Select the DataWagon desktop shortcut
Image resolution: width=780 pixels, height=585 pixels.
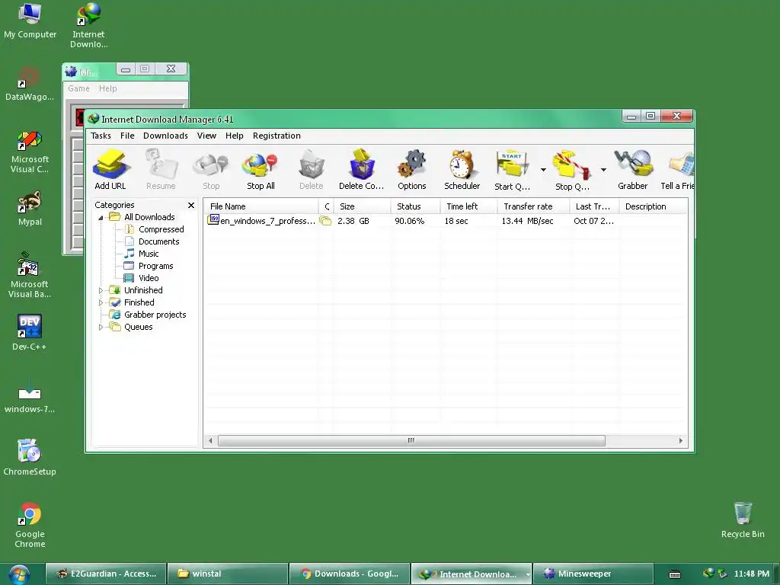[30, 84]
